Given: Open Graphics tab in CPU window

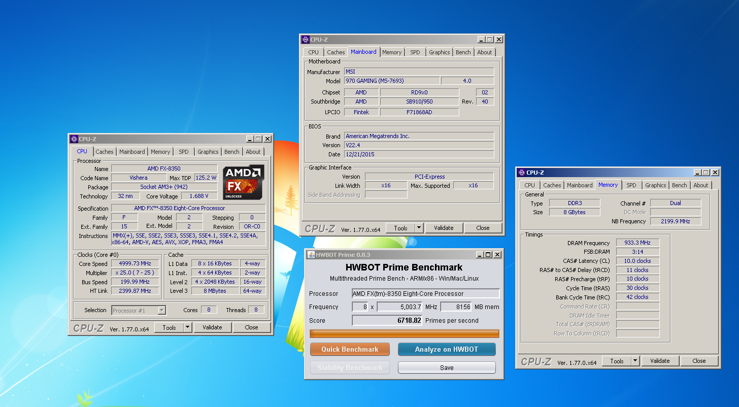Looking at the screenshot, I should point(208,152).
